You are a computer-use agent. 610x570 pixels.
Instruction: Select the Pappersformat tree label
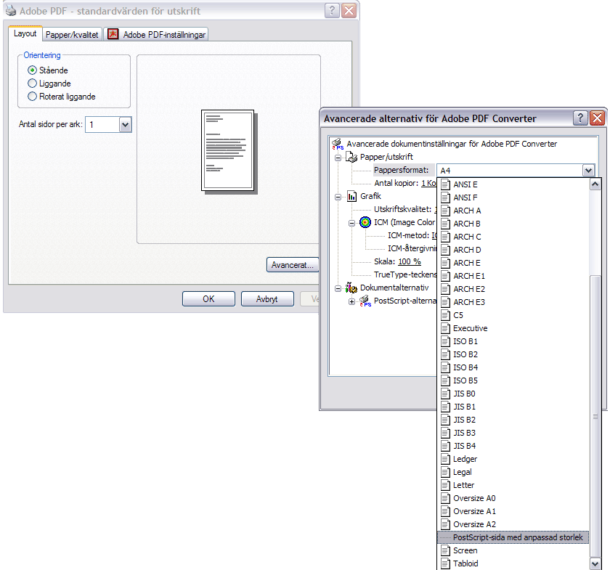pos(401,170)
